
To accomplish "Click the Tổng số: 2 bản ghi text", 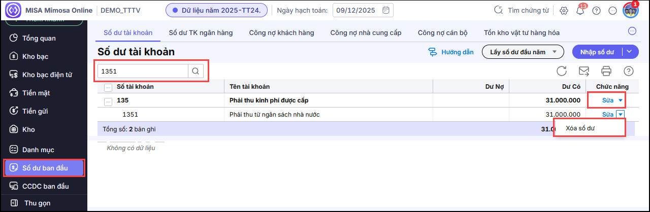I will pos(129,129).
